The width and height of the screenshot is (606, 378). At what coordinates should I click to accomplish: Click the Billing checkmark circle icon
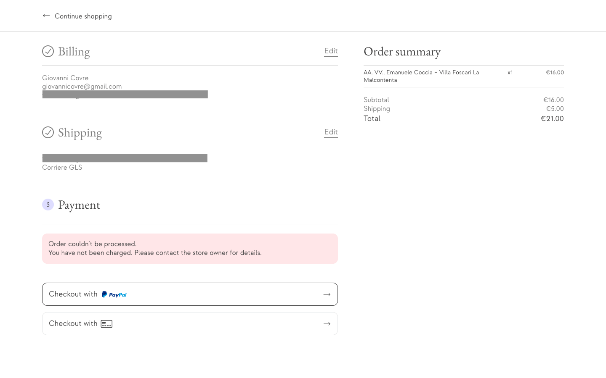[x=48, y=51]
